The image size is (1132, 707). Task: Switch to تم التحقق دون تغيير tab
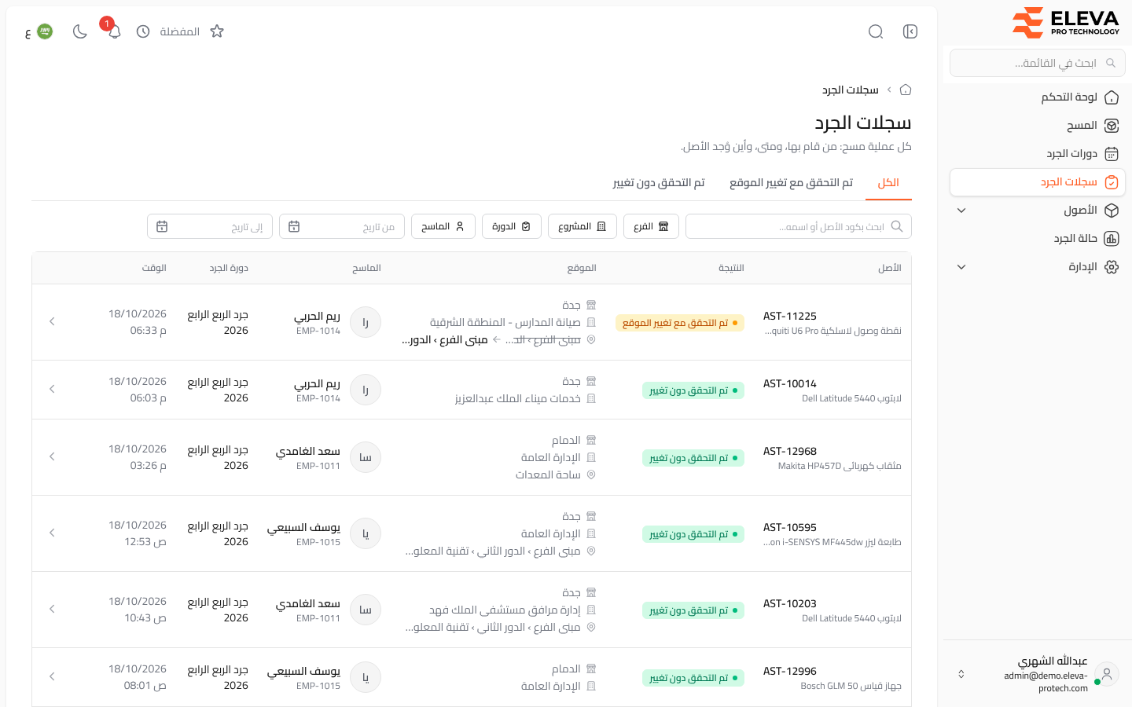coord(659,183)
